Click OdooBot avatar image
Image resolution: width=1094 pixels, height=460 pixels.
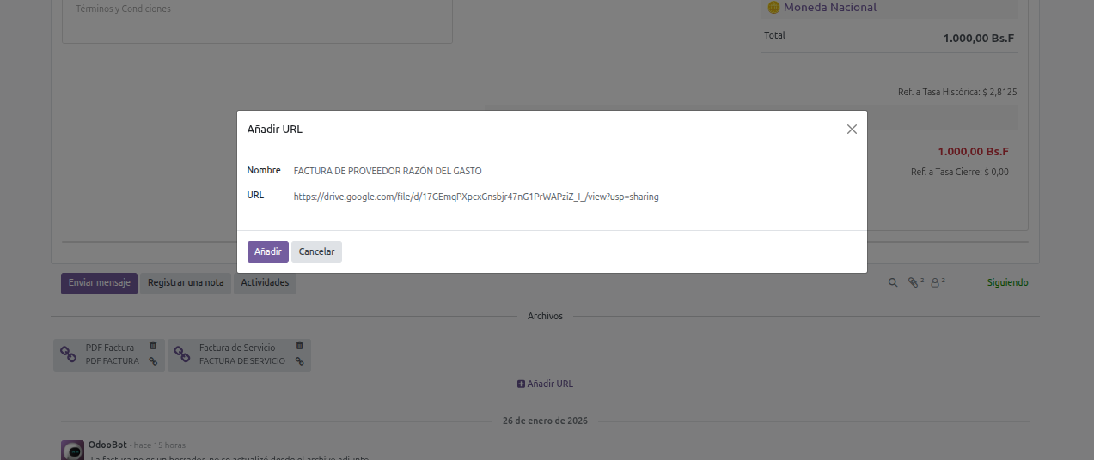coord(72,451)
